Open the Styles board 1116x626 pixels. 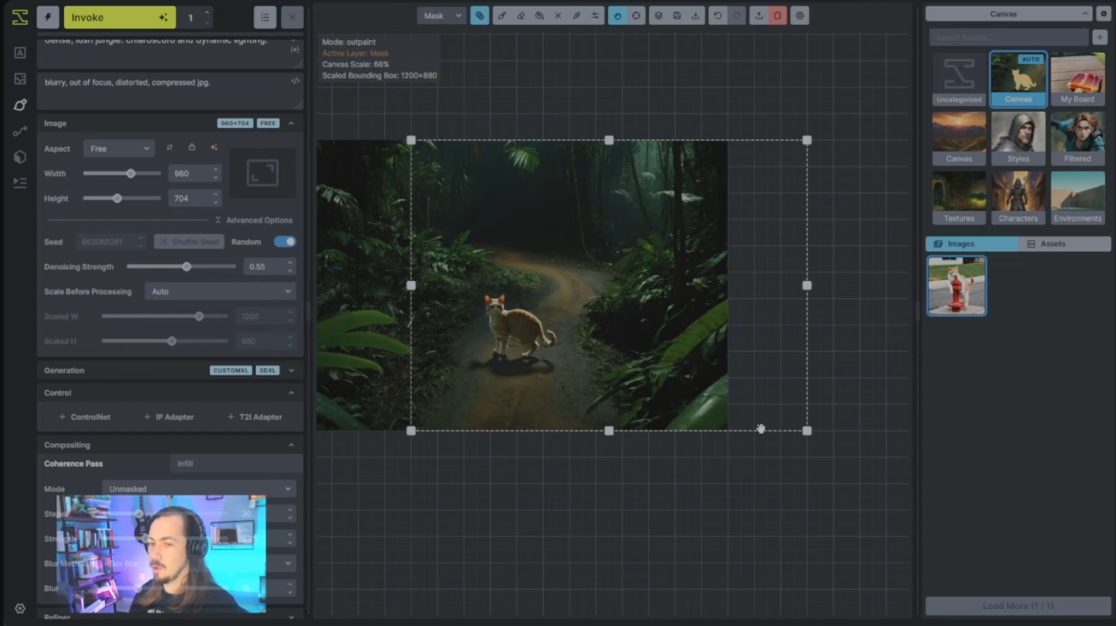click(x=1018, y=138)
